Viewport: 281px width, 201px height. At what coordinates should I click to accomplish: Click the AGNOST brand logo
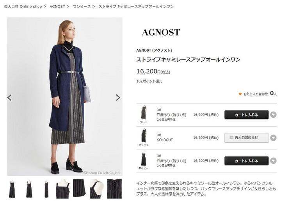point(161,32)
